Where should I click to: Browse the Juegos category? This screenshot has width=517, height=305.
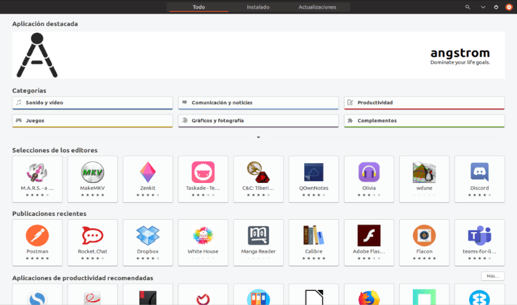pos(92,121)
